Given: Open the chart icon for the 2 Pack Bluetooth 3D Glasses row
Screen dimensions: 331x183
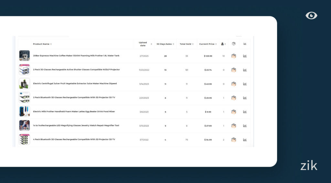Looking at the screenshot, I should (245, 98).
